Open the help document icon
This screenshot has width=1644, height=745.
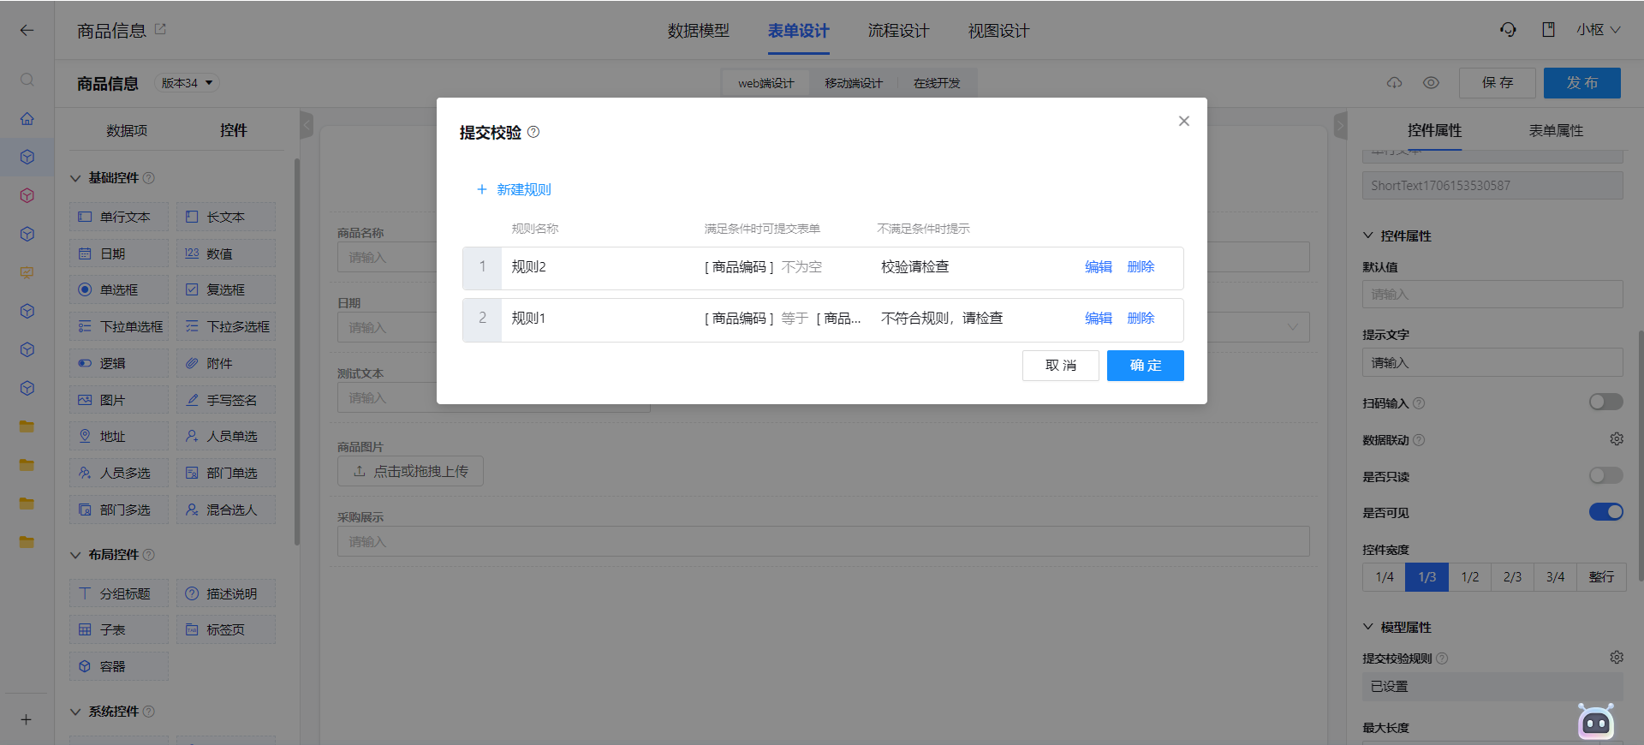click(x=1548, y=30)
